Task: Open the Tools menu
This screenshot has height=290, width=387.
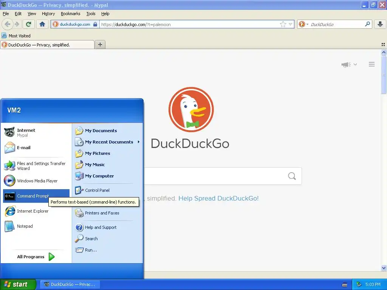Action: 91,14
